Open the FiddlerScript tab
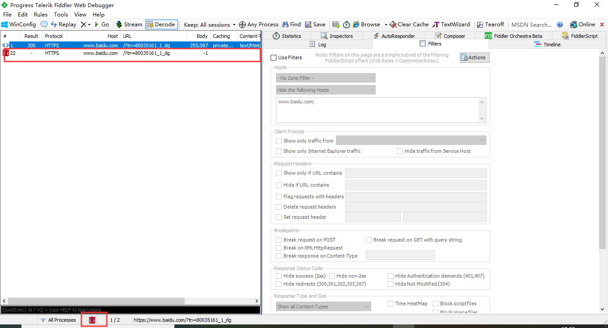Screen dimensions: 608x328 pyautogui.click(x=580, y=36)
